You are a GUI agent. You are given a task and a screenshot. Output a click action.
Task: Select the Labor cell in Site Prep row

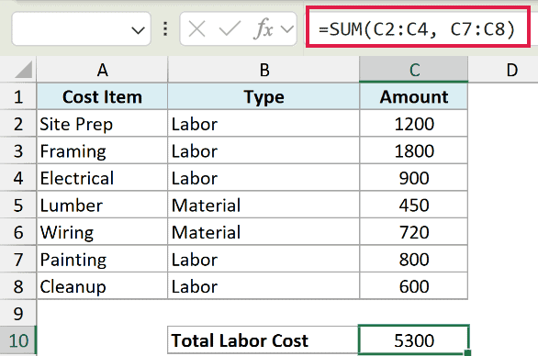click(x=263, y=124)
